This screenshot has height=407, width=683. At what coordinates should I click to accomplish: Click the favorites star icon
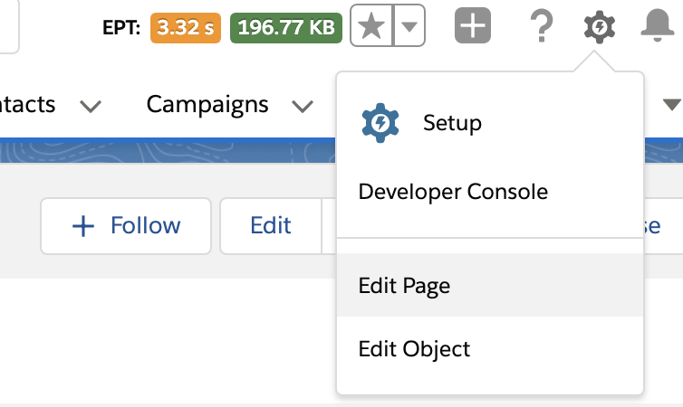370,28
